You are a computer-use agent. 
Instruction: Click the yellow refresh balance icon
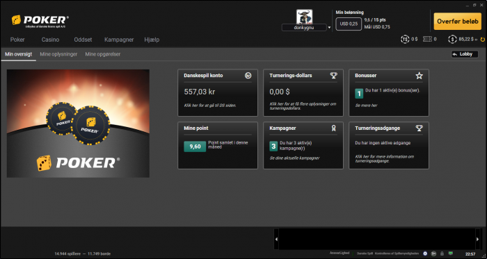pos(482,40)
